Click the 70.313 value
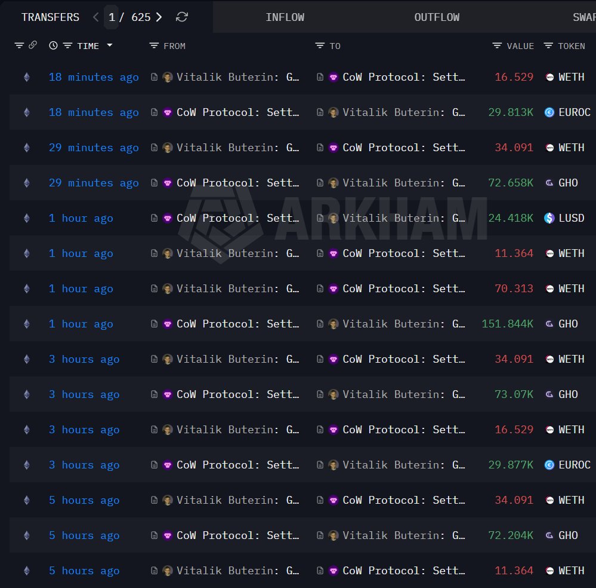 point(514,289)
